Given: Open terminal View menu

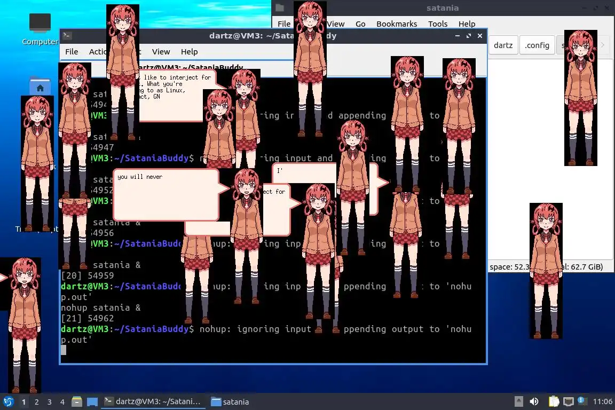Looking at the screenshot, I should click(161, 51).
